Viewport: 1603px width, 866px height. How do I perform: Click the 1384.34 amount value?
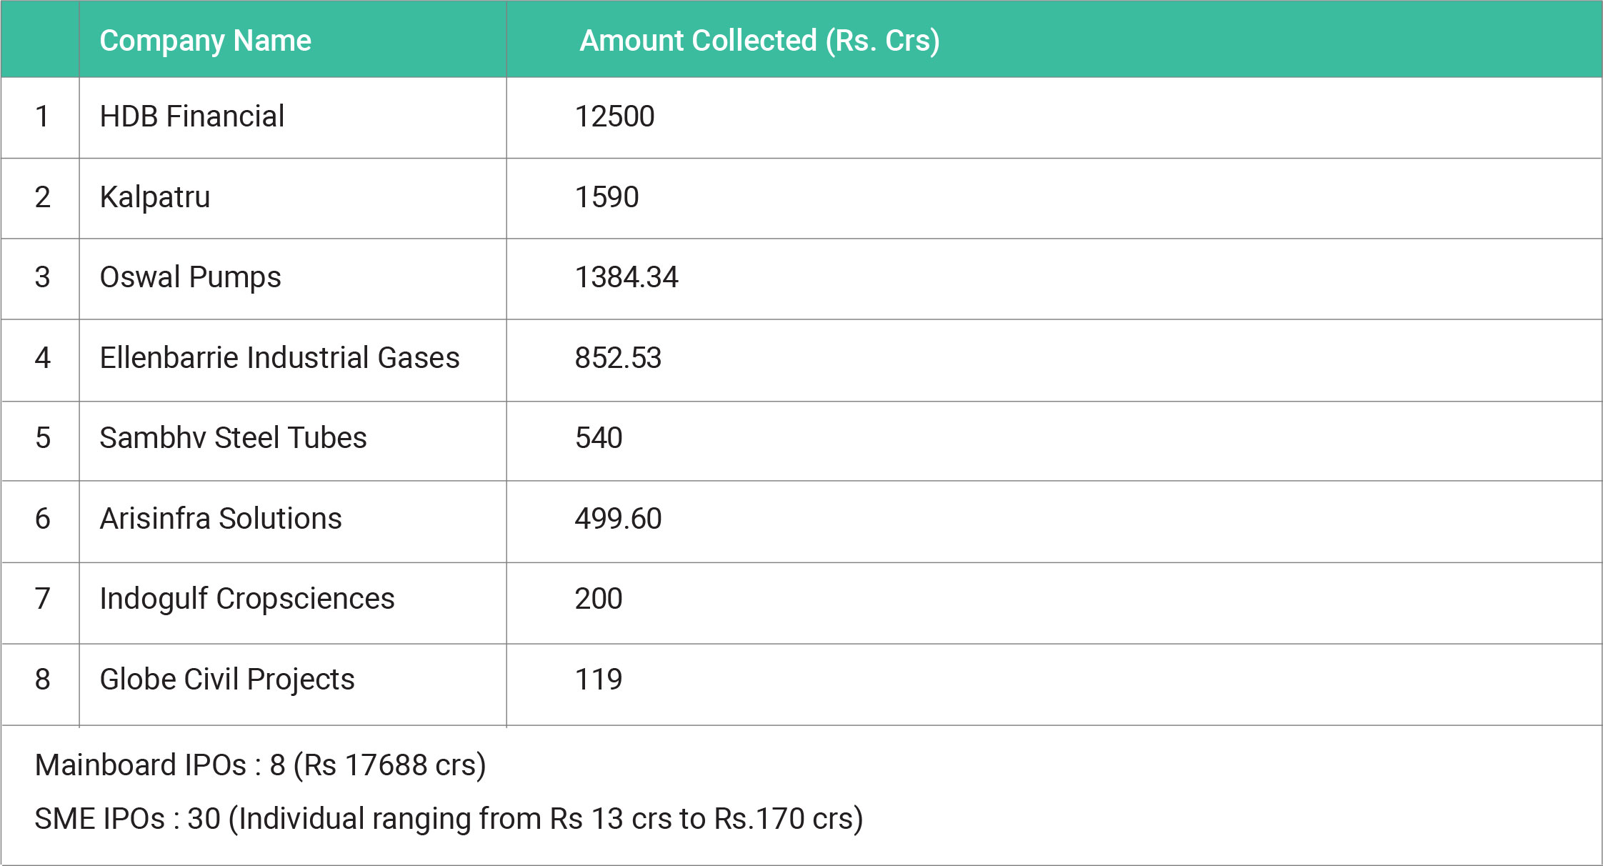626,277
